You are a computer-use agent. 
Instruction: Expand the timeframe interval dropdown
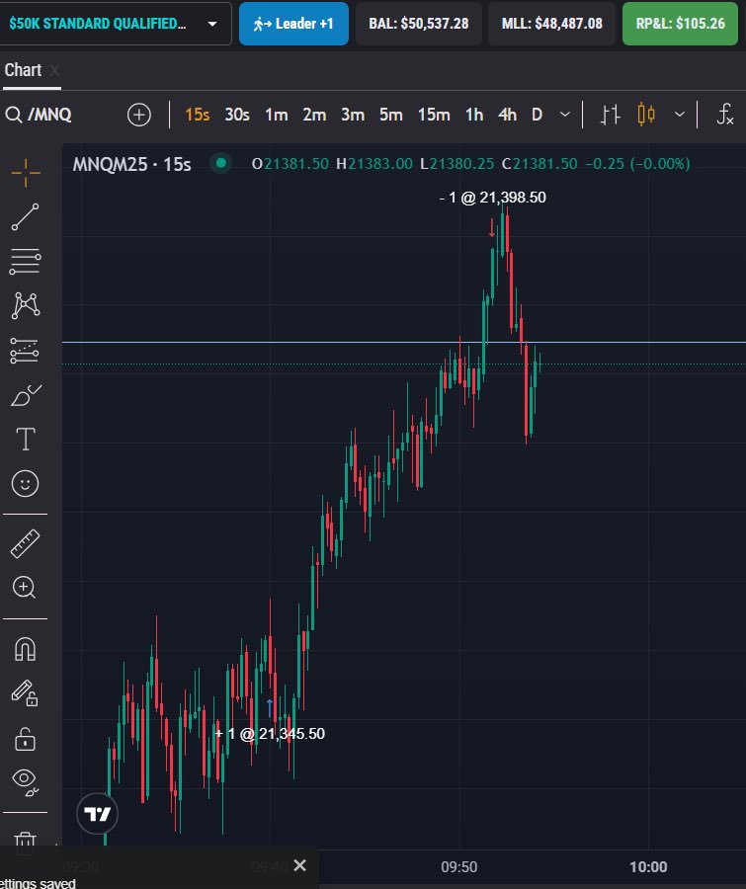[565, 115]
